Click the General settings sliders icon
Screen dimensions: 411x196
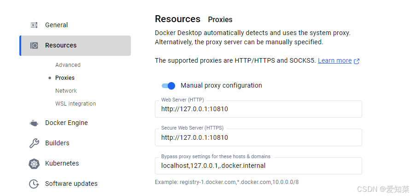click(34, 25)
